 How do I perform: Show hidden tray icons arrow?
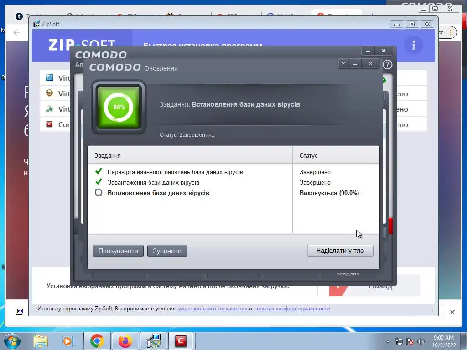[388, 342]
